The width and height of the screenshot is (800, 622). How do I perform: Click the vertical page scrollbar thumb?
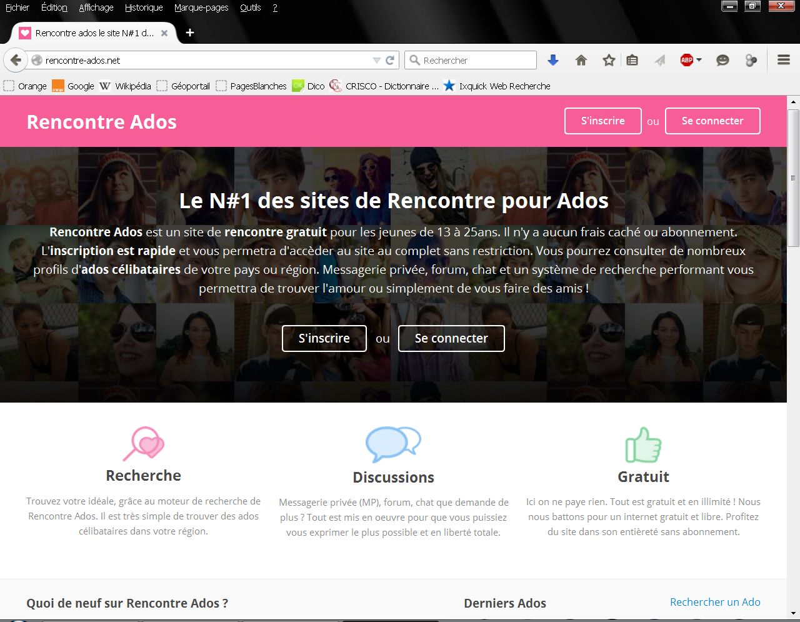pos(793,178)
